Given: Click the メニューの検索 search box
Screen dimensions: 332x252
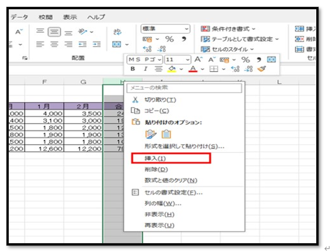Looking at the screenshot, I should pyautogui.click(x=184, y=88).
